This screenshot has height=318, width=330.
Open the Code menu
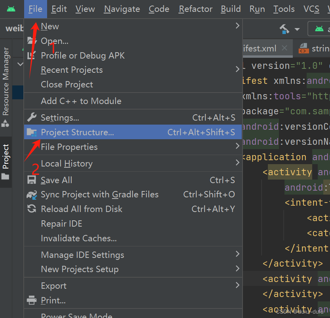[x=159, y=9]
